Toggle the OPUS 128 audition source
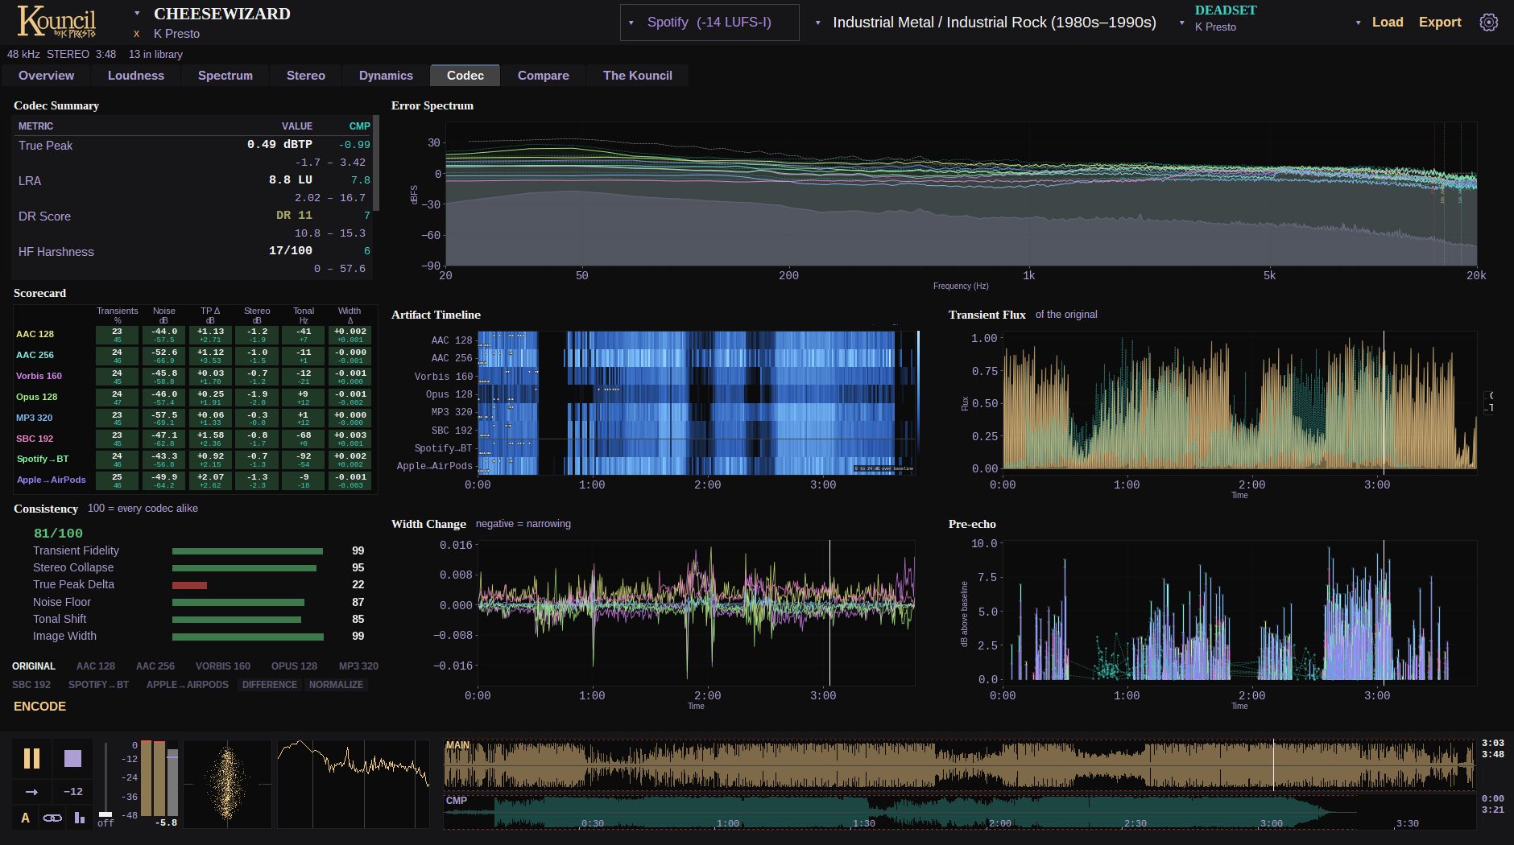The width and height of the screenshot is (1514, 845). 294,666
